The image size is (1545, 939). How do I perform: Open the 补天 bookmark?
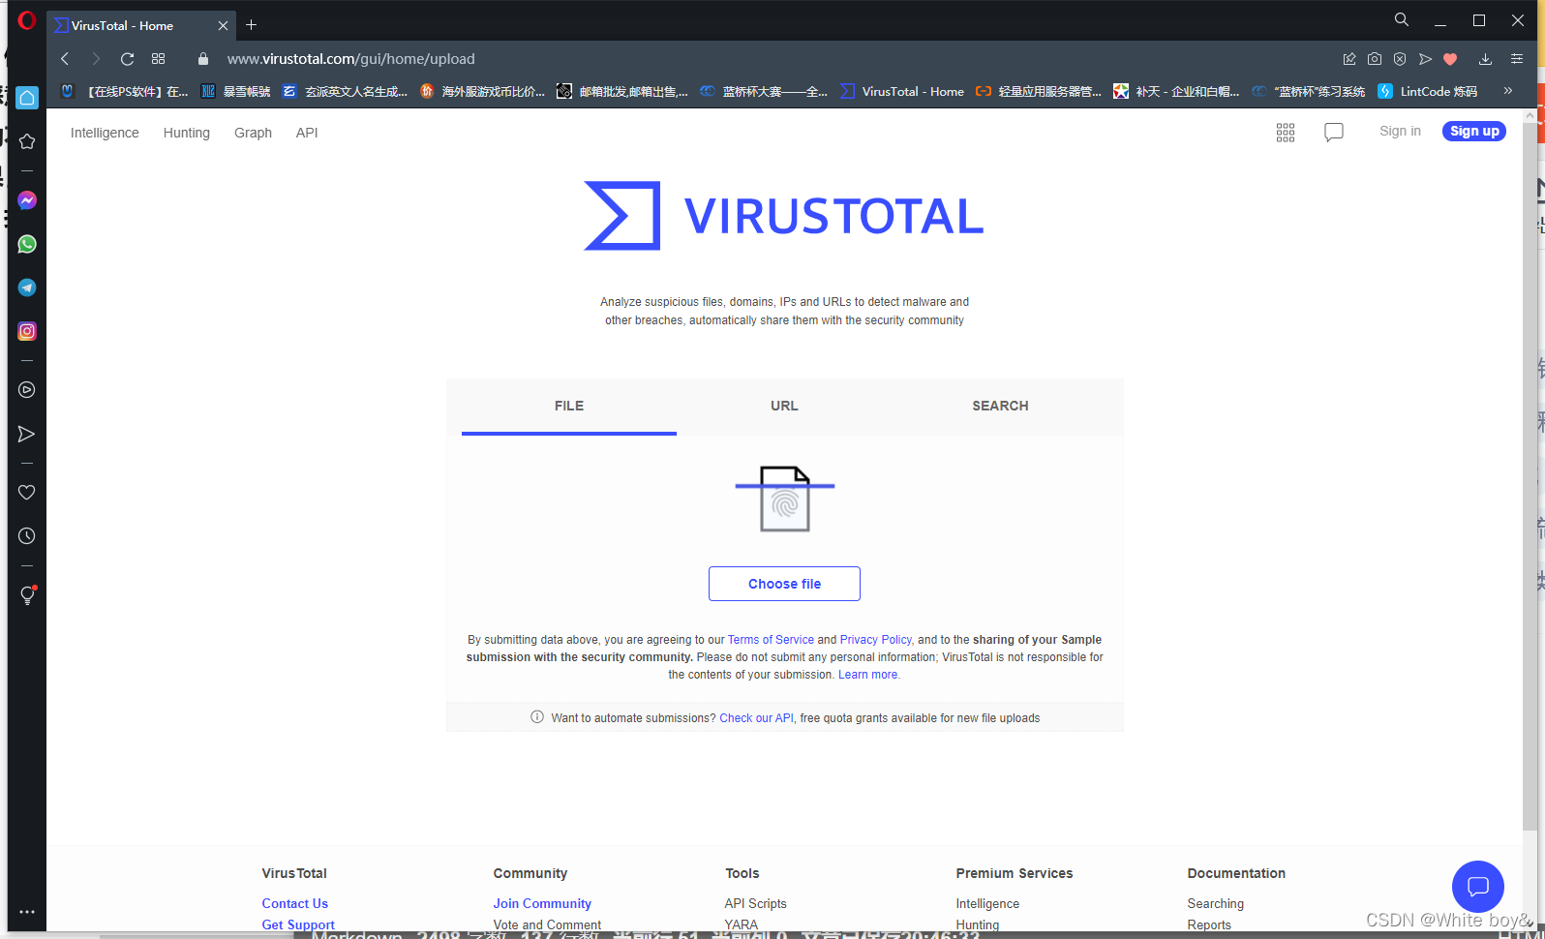1176,91
